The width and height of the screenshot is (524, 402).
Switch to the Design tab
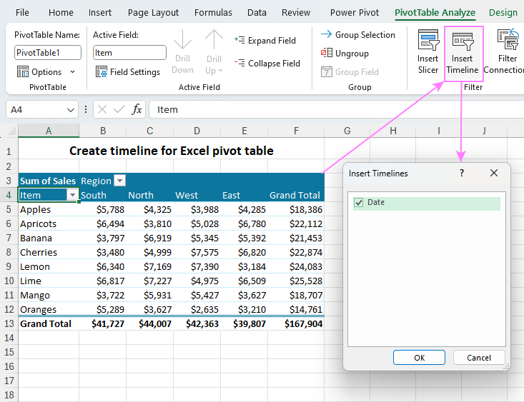tap(503, 13)
